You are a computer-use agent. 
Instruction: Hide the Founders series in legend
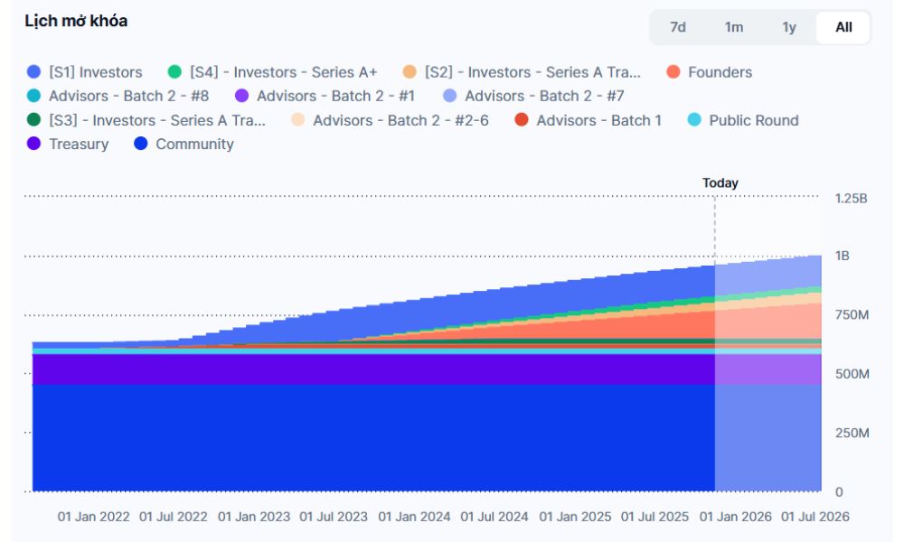pyautogui.click(x=719, y=72)
